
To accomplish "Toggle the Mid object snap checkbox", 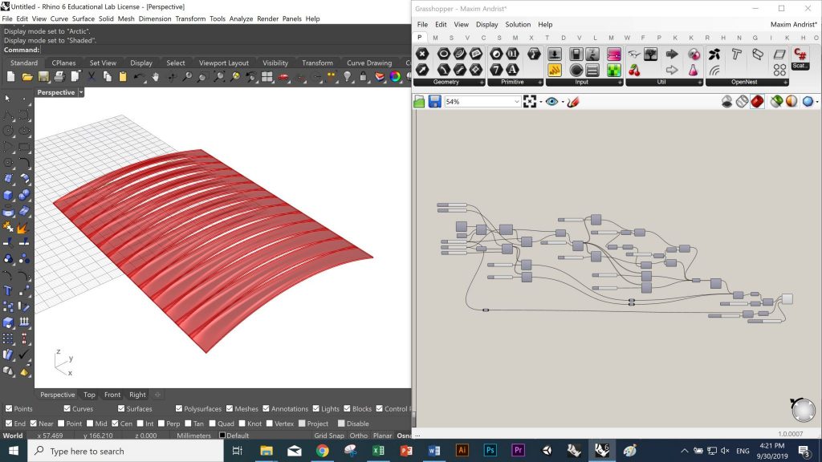I will click(x=91, y=423).
